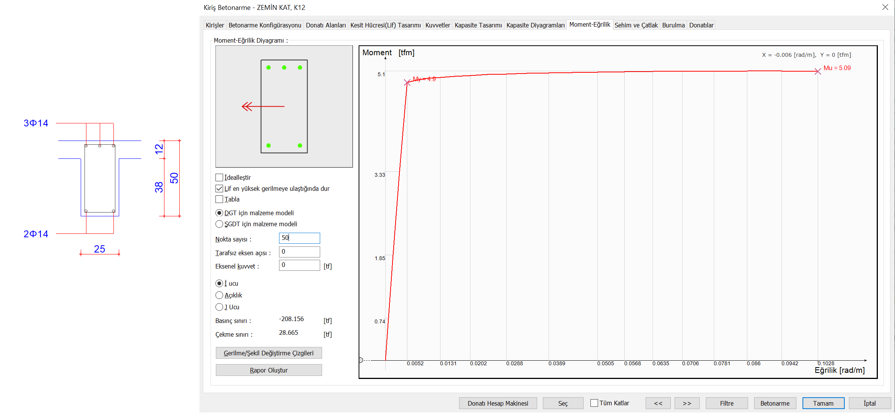Click the Mu = 5.09 marker on curve

click(817, 71)
